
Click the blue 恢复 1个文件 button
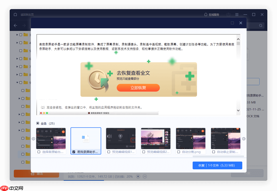pos(217,165)
